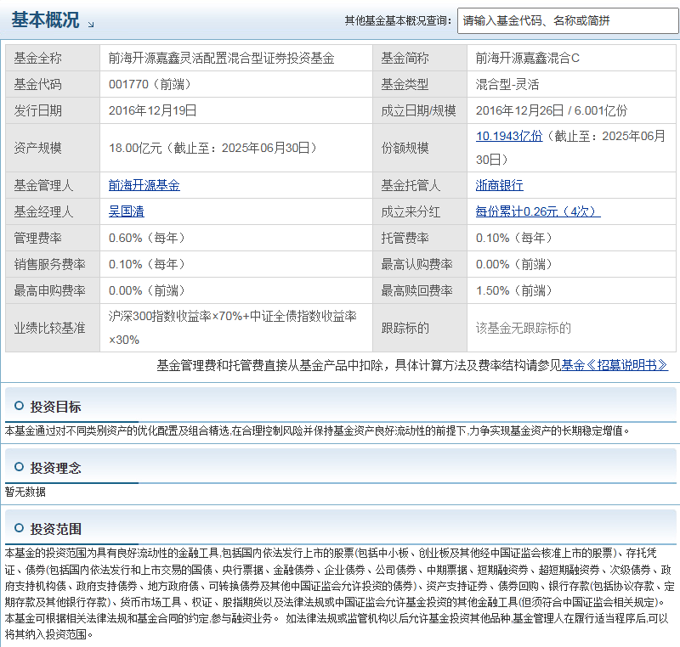This screenshot has height=647, width=680.
Task: Open the 浙商银行 custodian link
Action: coord(498,185)
